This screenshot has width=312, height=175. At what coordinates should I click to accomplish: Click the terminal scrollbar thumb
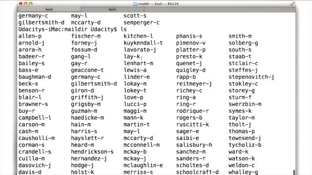pos(294,172)
